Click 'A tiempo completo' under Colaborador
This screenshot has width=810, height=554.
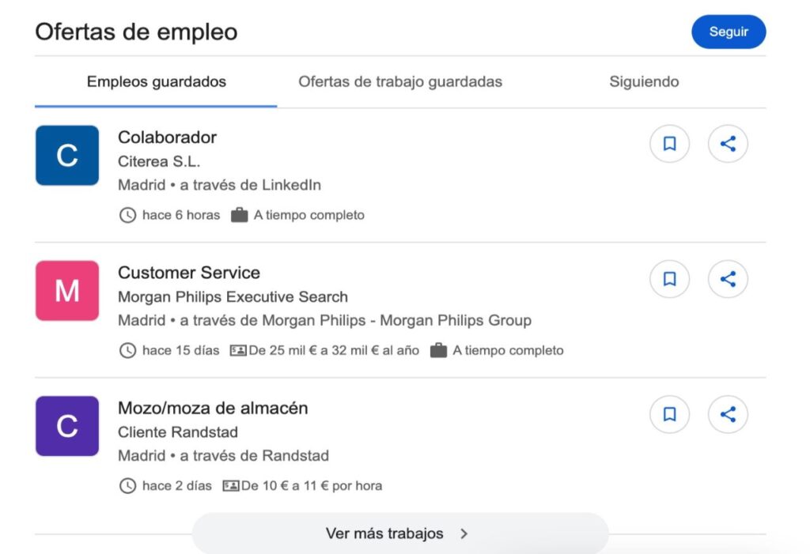(x=309, y=215)
